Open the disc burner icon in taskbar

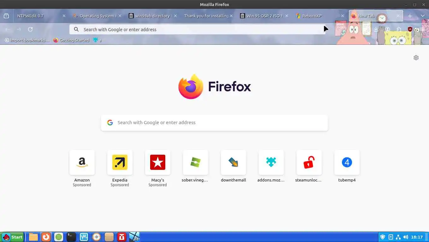coord(97,237)
